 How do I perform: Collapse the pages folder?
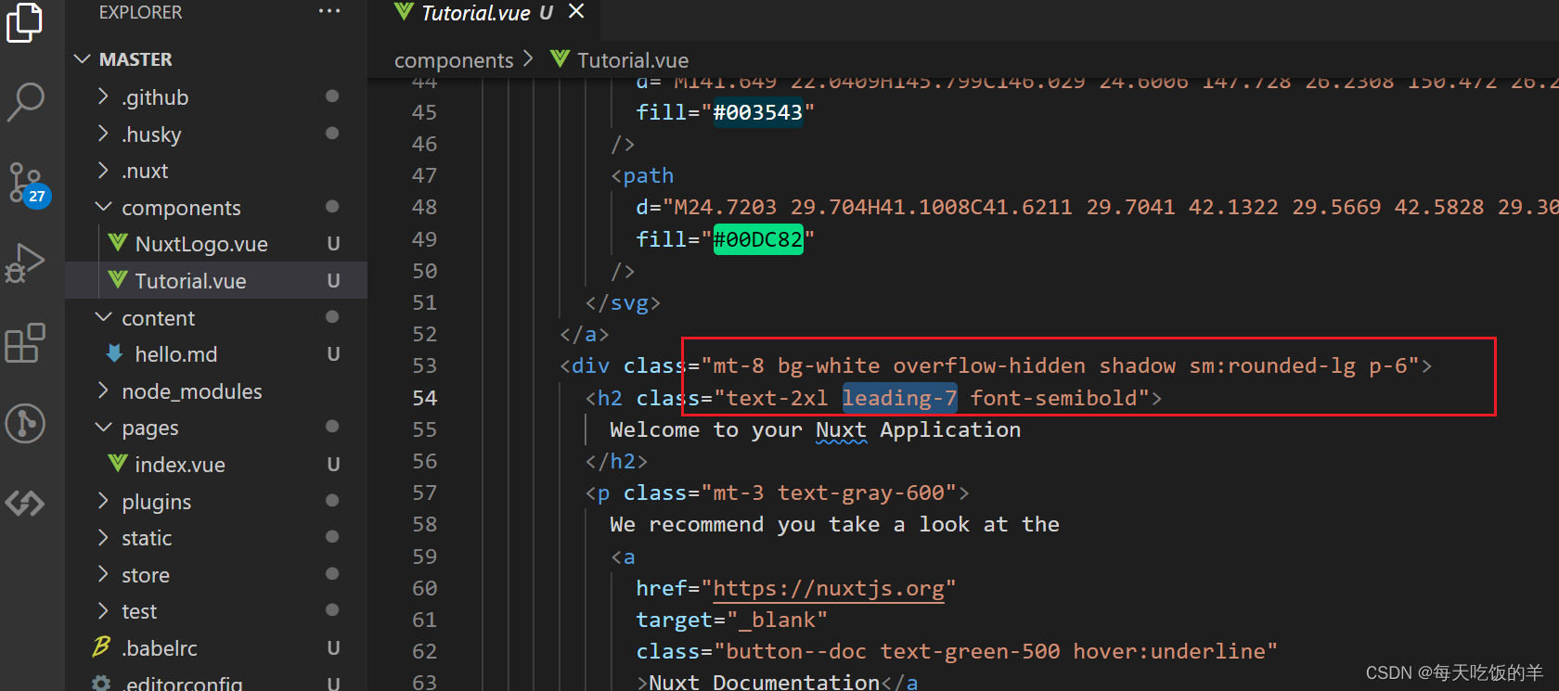click(x=104, y=428)
